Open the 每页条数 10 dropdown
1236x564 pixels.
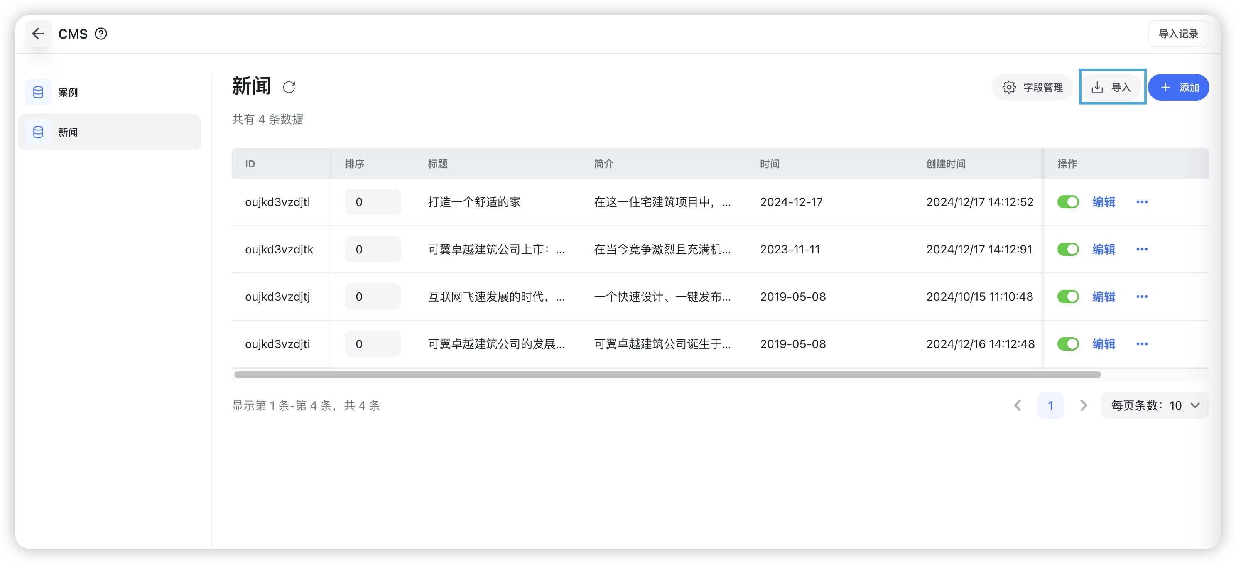pos(1155,406)
